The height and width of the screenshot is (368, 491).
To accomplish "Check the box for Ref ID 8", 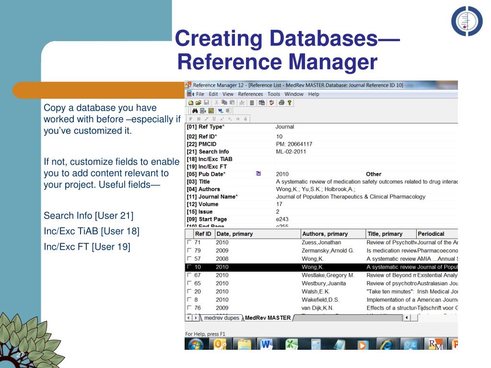I will pyautogui.click(x=189, y=299).
